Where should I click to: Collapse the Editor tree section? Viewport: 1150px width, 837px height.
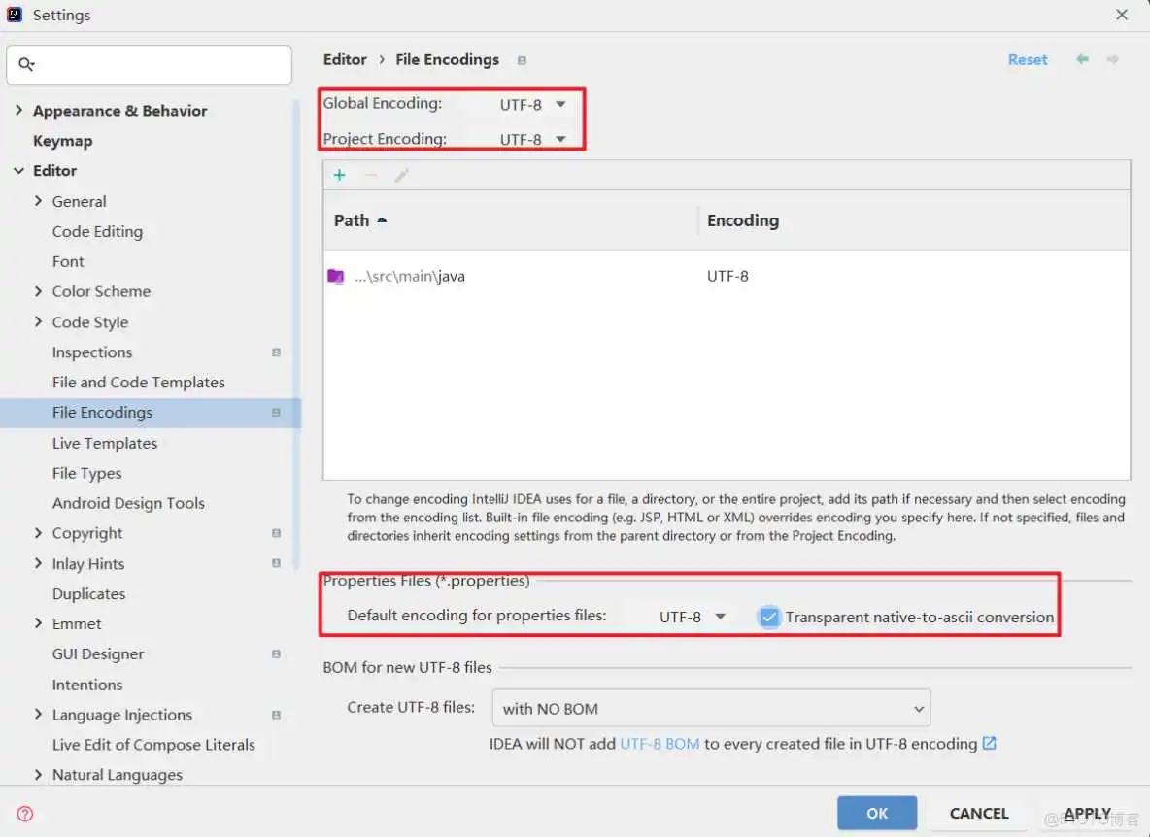(19, 171)
